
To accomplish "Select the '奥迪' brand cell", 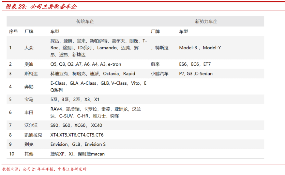I will 29,64.
